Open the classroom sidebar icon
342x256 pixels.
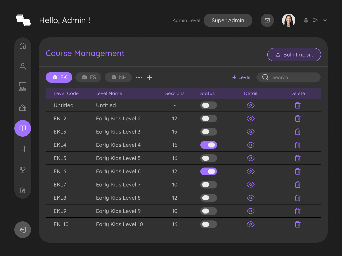point(23,87)
